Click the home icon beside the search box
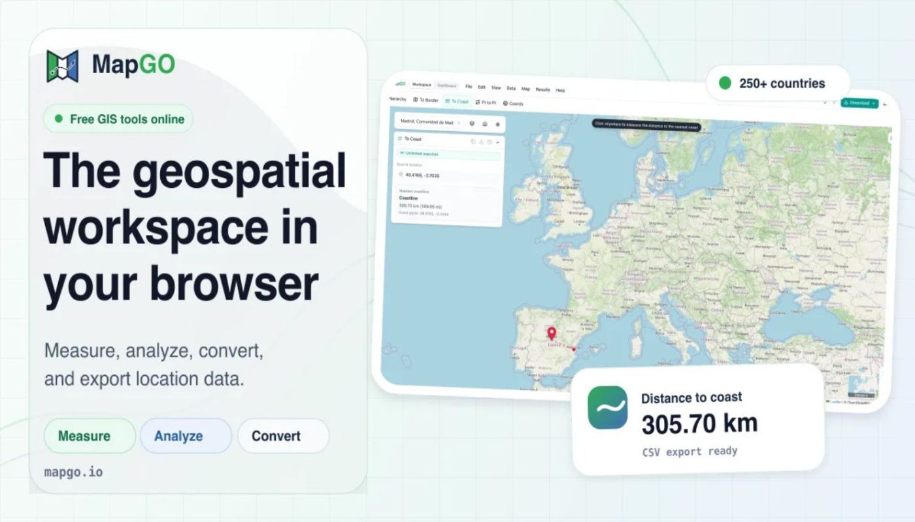915x522 pixels. [485, 124]
